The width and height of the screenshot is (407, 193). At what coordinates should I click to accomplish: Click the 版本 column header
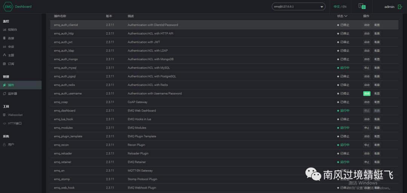pyautogui.click(x=109, y=16)
